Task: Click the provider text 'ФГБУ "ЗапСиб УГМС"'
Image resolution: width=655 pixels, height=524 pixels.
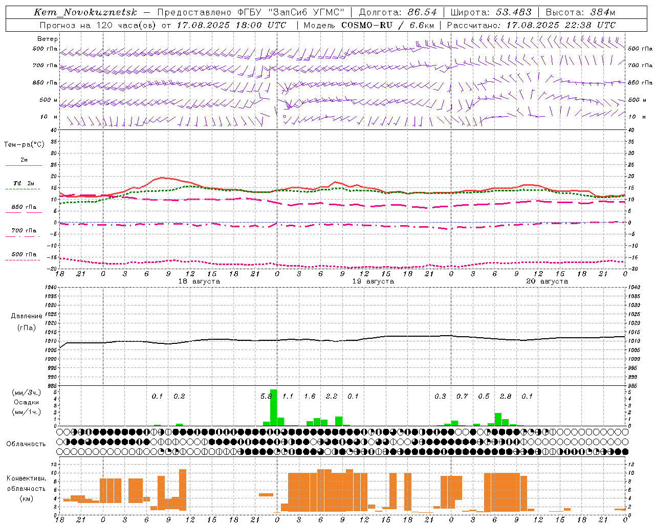Action: (291, 12)
